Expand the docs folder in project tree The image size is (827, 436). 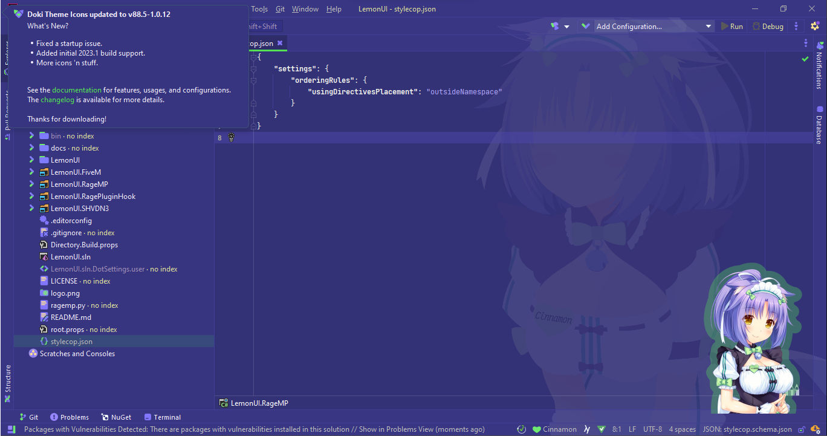coord(31,148)
